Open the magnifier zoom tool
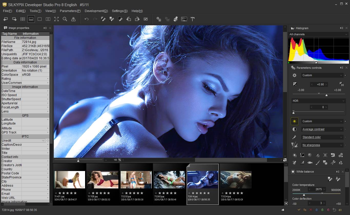The height and width of the screenshot is (215, 350). pyautogui.click(x=65, y=19)
